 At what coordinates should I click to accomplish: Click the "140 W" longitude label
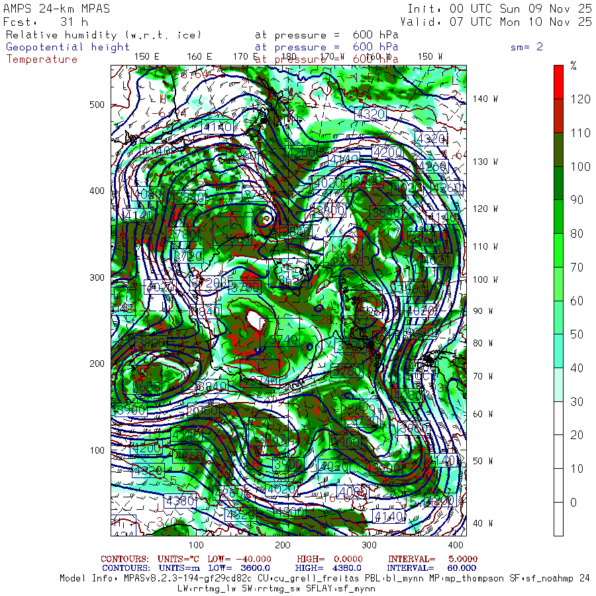[485, 99]
